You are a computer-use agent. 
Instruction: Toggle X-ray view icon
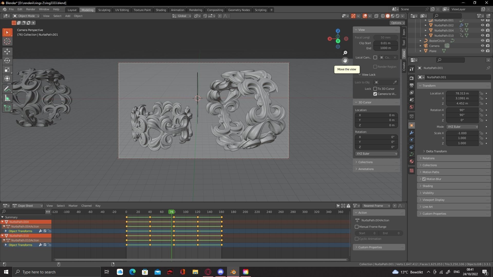[376, 16]
